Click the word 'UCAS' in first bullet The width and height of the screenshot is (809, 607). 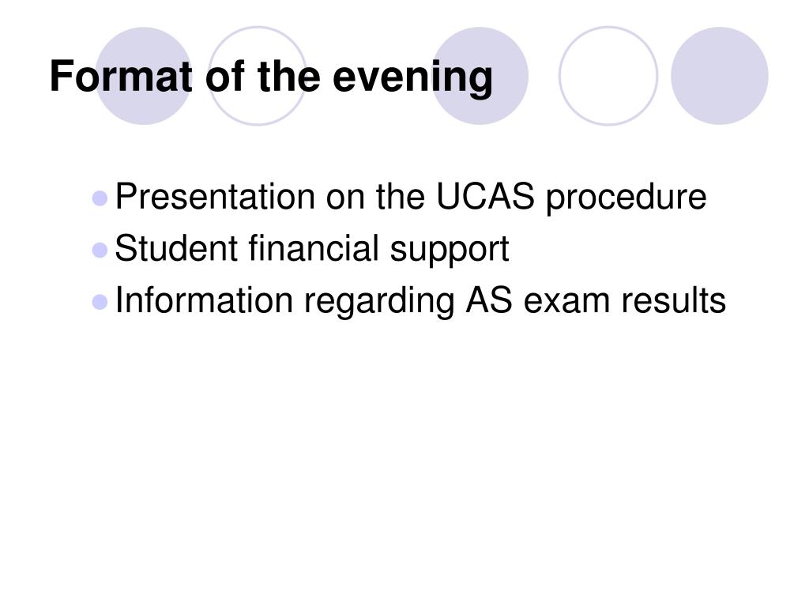tap(485, 196)
